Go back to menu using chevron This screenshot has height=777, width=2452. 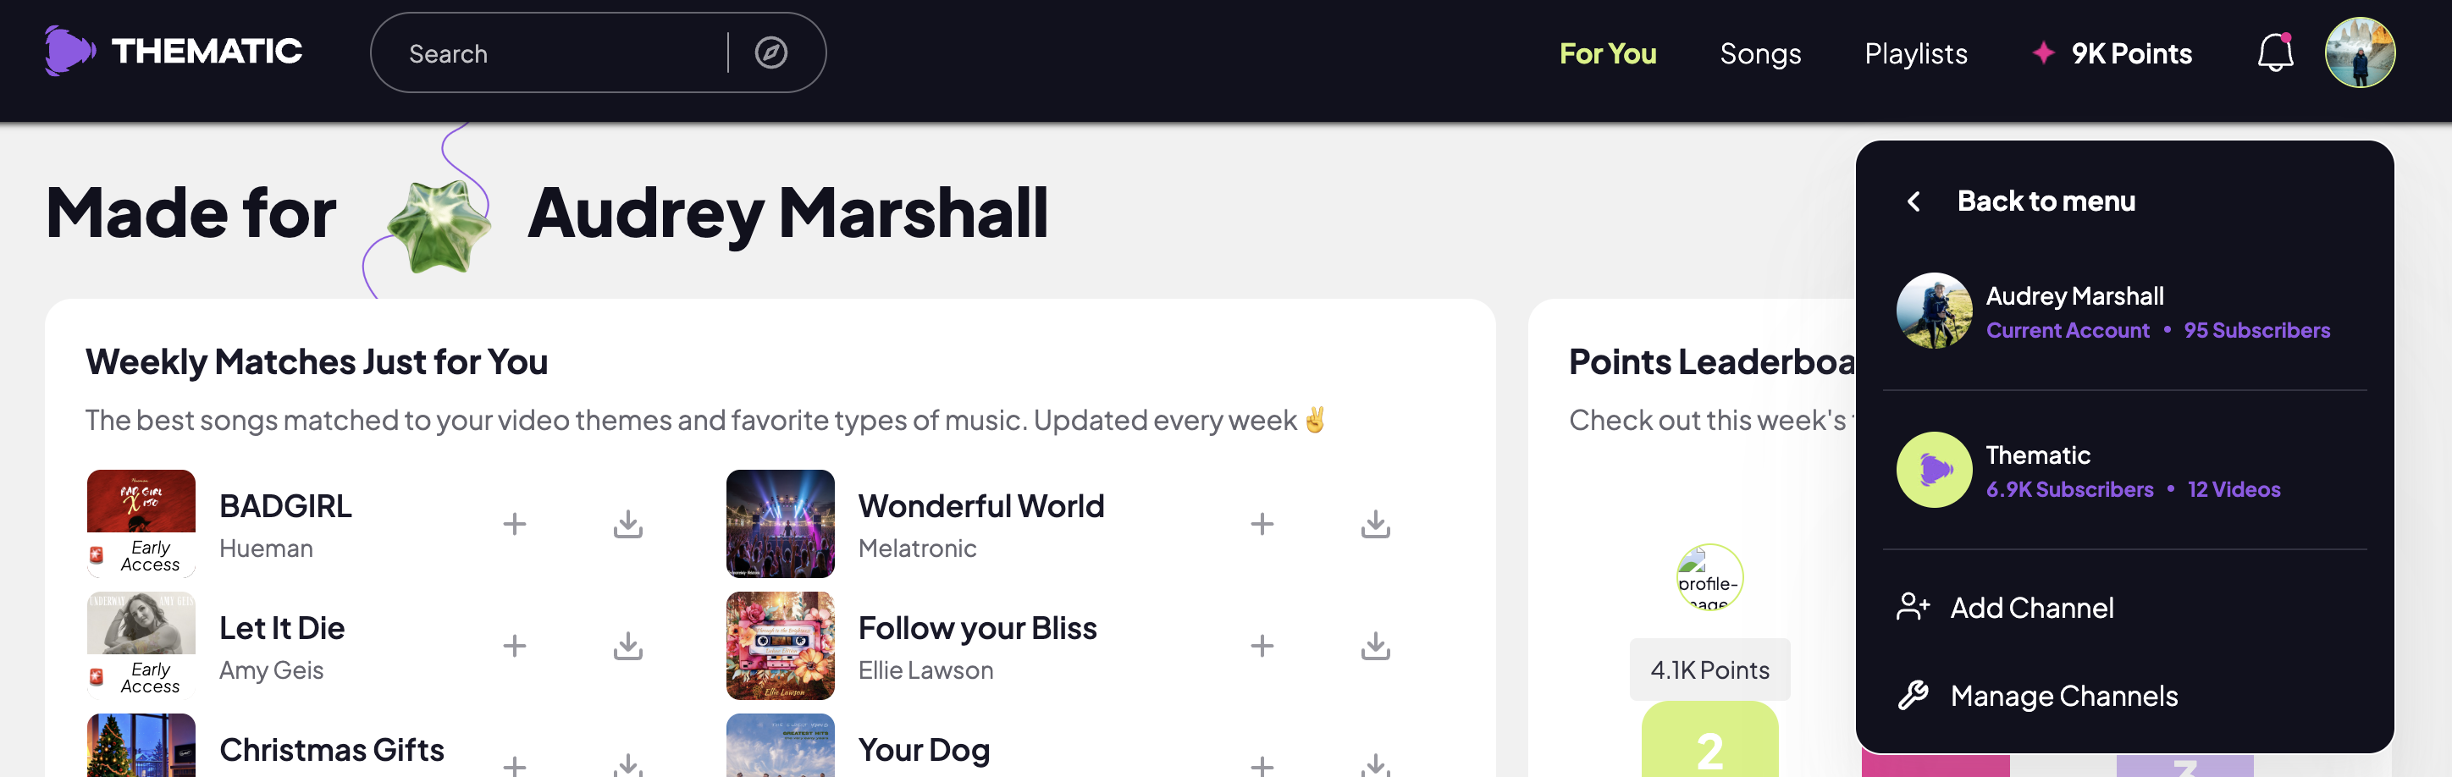[x=1914, y=201]
